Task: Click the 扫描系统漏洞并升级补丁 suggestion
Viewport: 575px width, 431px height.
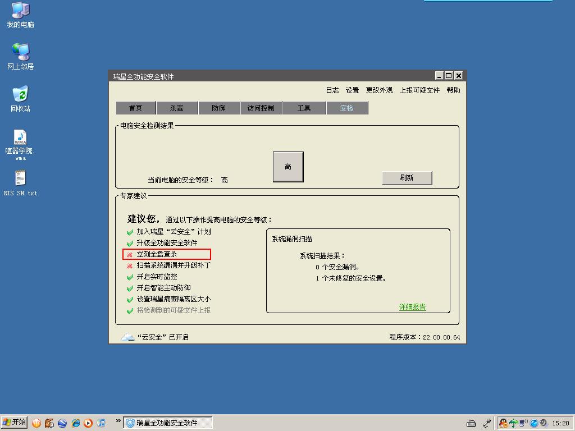Action: pos(174,265)
